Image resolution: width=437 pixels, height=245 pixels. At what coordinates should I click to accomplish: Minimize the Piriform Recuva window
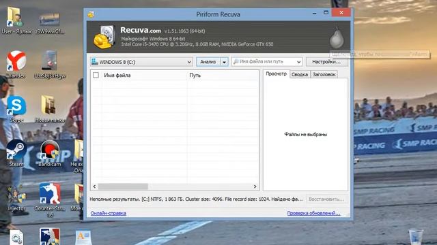[x=314, y=13]
